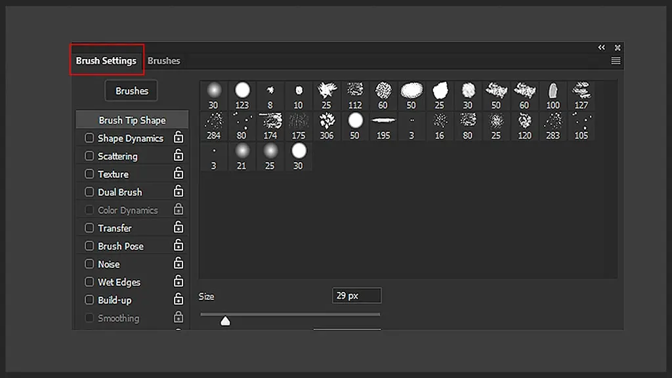
Task: Lock the Wet Edges setting
Action: click(178, 282)
